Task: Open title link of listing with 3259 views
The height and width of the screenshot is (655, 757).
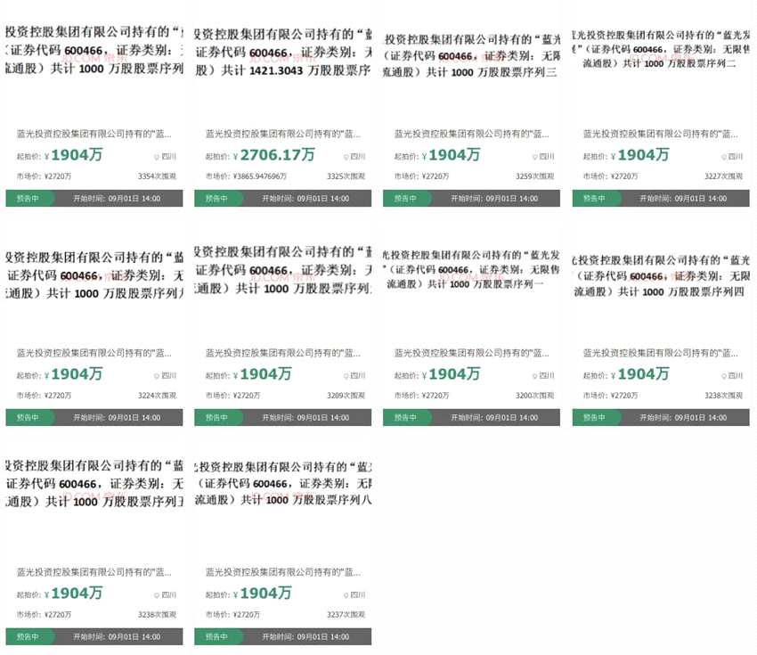Action: click(x=472, y=134)
